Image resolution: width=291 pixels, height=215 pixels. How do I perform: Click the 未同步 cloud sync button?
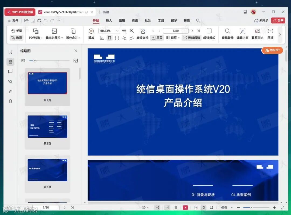pos(261,20)
